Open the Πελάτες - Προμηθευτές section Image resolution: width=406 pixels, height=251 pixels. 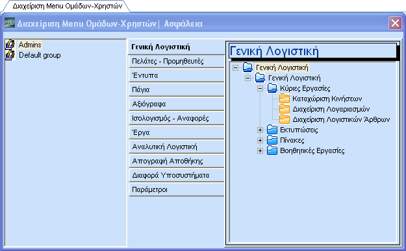pyautogui.click(x=177, y=61)
